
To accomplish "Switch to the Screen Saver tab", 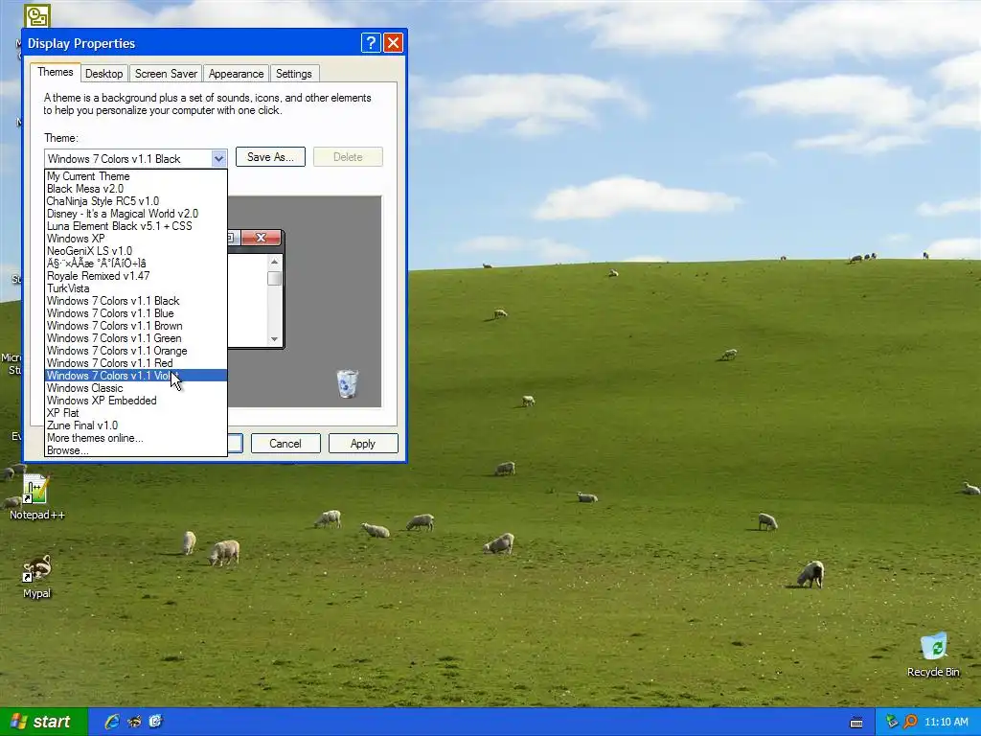I will pyautogui.click(x=166, y=73).
